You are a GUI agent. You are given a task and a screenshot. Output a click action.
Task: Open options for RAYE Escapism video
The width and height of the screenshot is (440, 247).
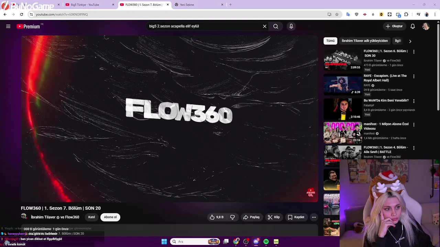coord(414,76)
